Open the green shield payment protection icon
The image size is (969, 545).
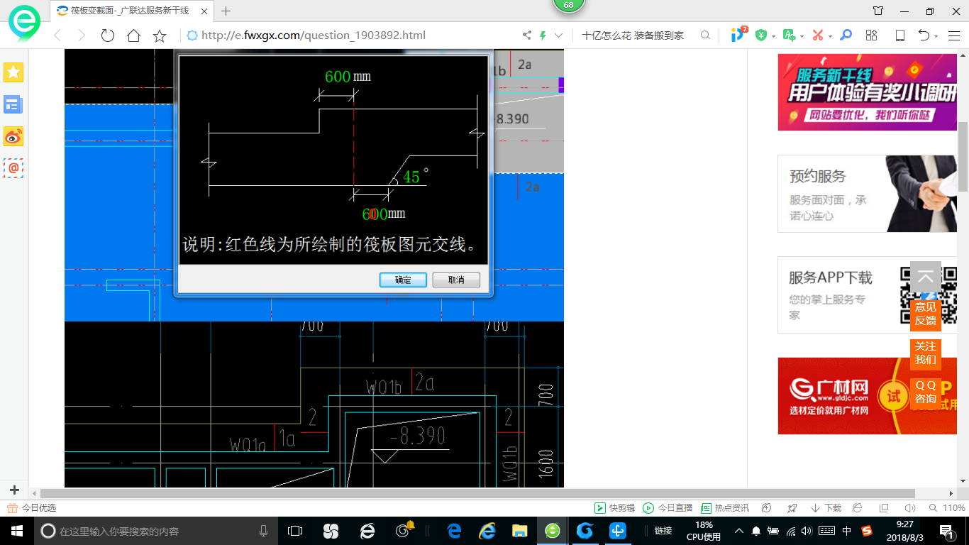pos(761,35)
